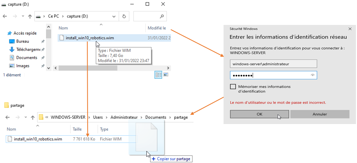
Task: Click horizontal scrollbar right arrow in file list
Action: click(168, 68)
